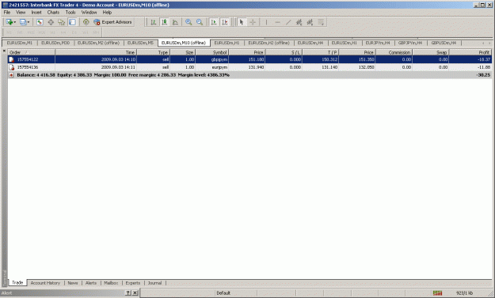Image resolution: width=495 pixels, height=298 pixels.
Task: Click the Profiles toolbar icon
Action: coord(23,22)
